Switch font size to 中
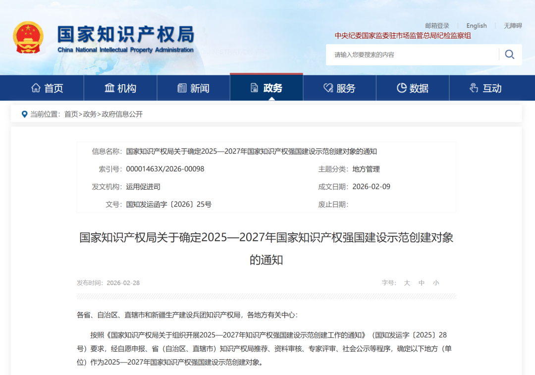The width and height of the screenshot is (535, 375). 421,282
